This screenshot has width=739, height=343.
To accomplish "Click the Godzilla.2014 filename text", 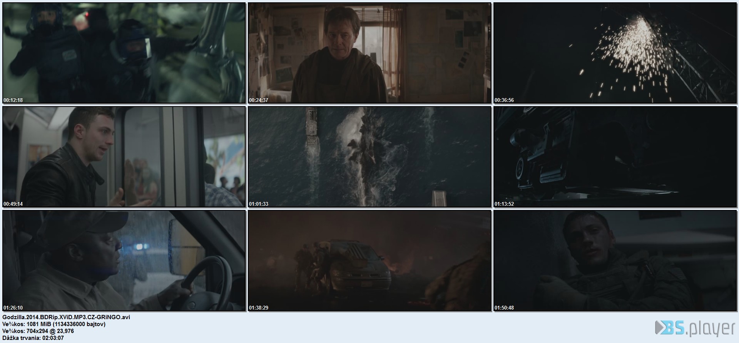I will 66,317.
